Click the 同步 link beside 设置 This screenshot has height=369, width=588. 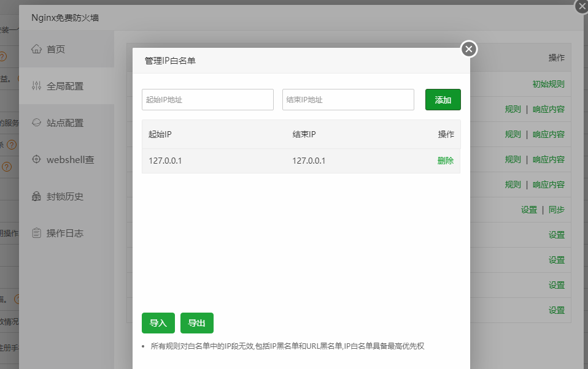(x=557, y=209)
